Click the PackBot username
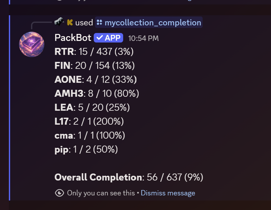This screenshot has width=271, height=210. 72,37
